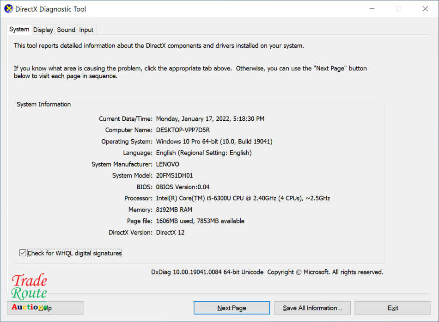Viewport: 439px width, 322px height.
Task: Click the DirectX logo in the title bar
Action: 8,8
